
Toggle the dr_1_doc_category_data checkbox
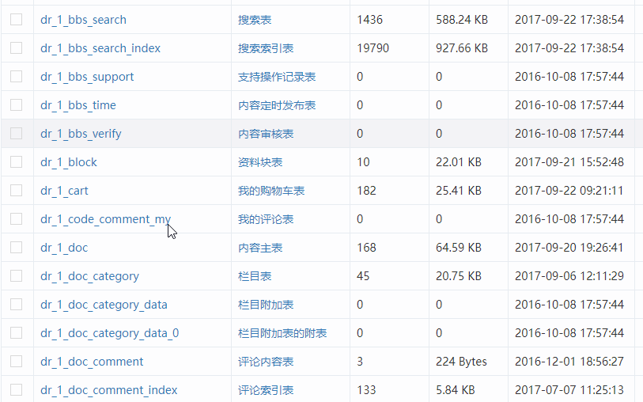(x=17, y=305)
